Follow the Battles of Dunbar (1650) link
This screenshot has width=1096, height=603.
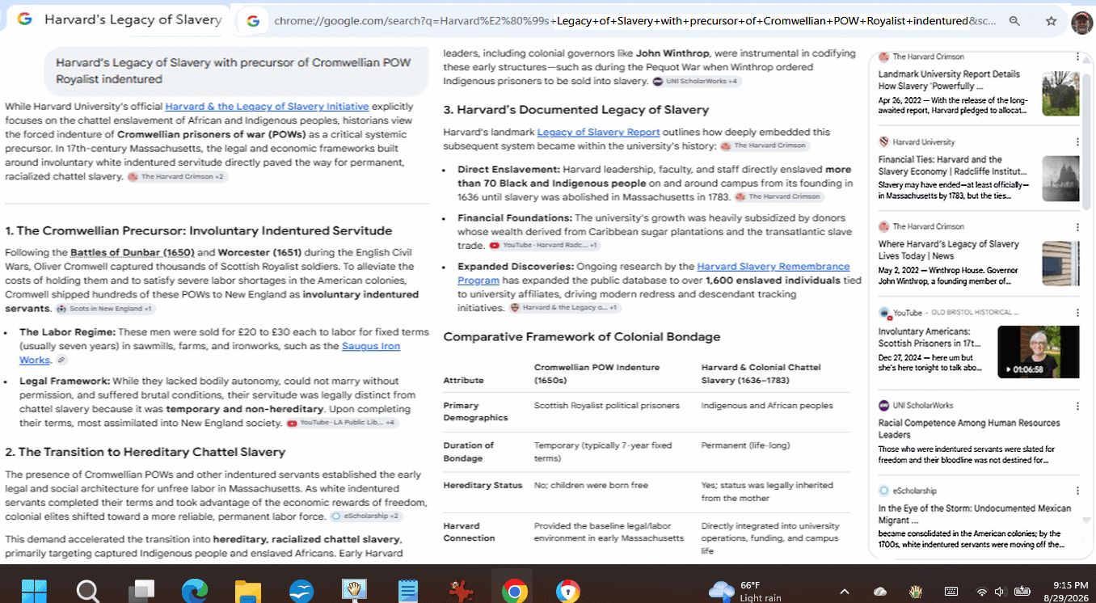click(132, 252)
